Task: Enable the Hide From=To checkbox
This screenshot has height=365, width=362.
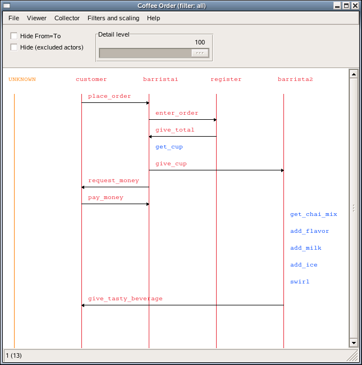Action: pyautogui.click(x=14, y=36)
